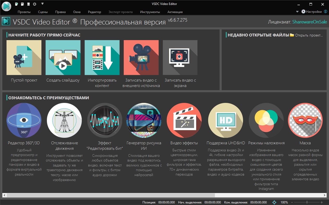
Task: Click the AI art generator icon
Action: [144, 120]
